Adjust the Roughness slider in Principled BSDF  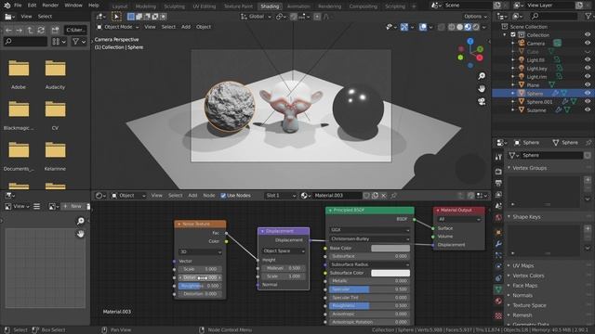pos(370,305)
